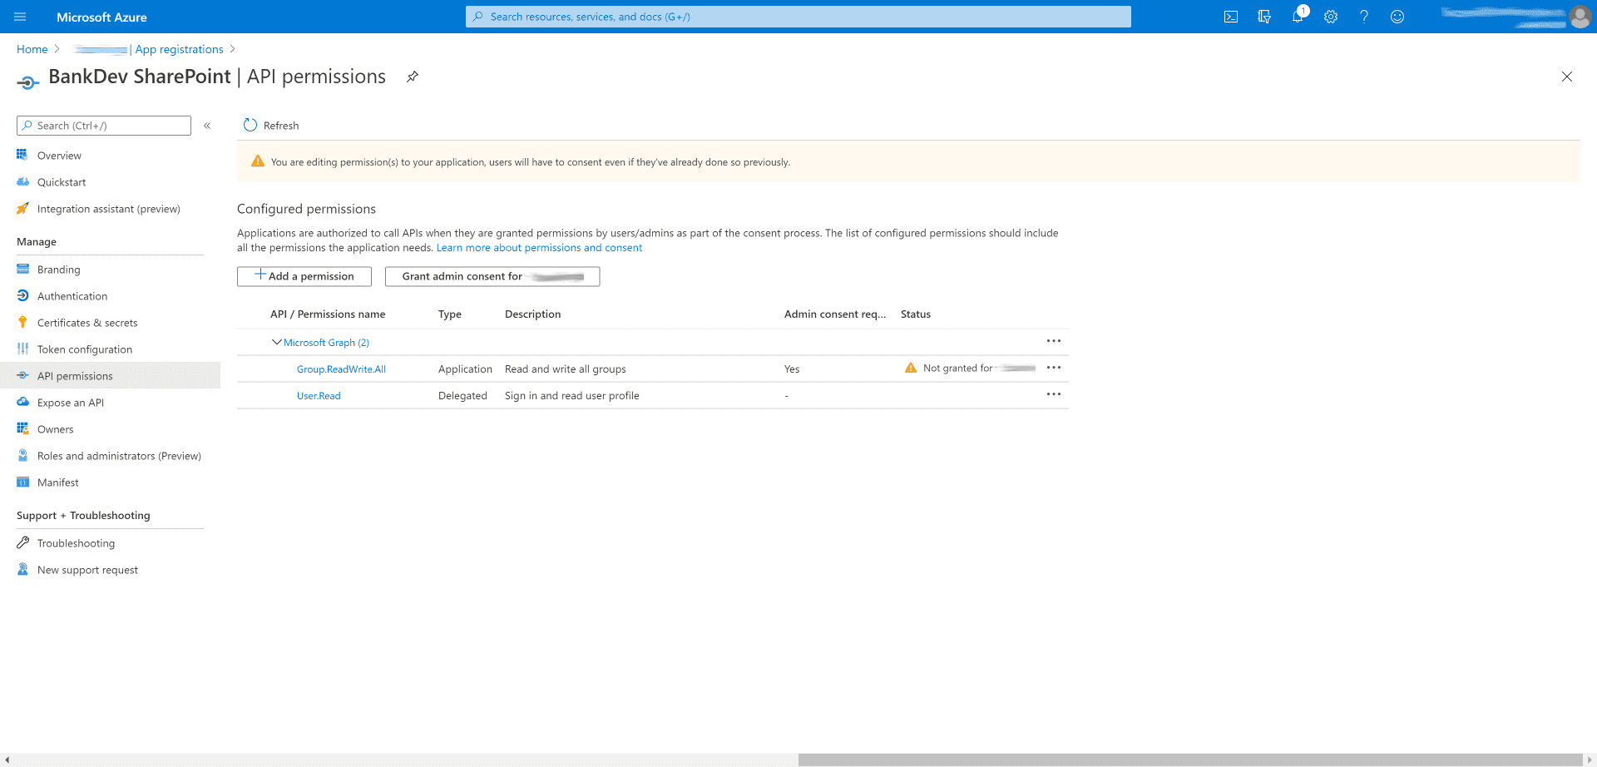Click the 'Not granted for' status text
Image resolution: width=1597 pixels, height=767 pixels.
coord(958,368)
